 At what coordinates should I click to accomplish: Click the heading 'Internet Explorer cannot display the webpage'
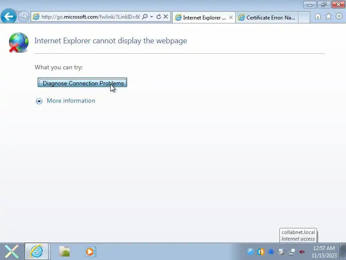pos(111,41)
